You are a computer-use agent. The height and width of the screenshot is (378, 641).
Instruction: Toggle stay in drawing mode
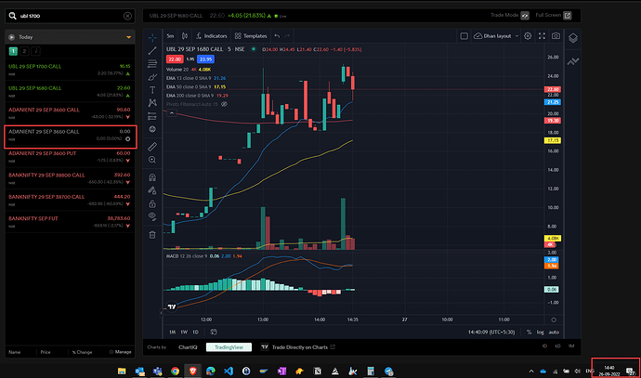[x=152, y=190]
